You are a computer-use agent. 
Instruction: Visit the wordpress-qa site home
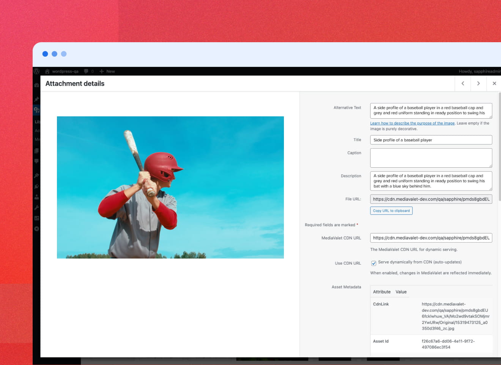[x=62, y=71]
